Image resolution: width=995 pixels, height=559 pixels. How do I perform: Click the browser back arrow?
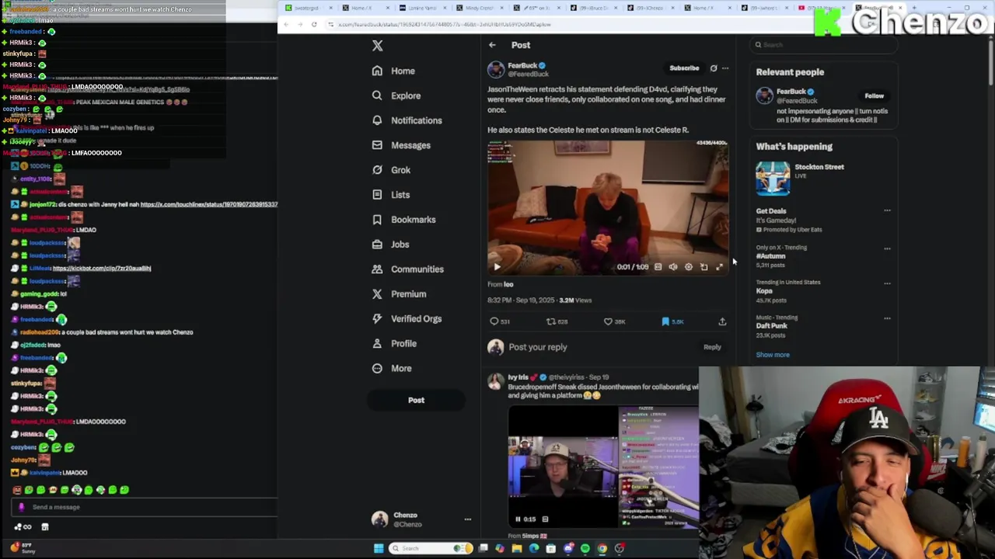286,25
